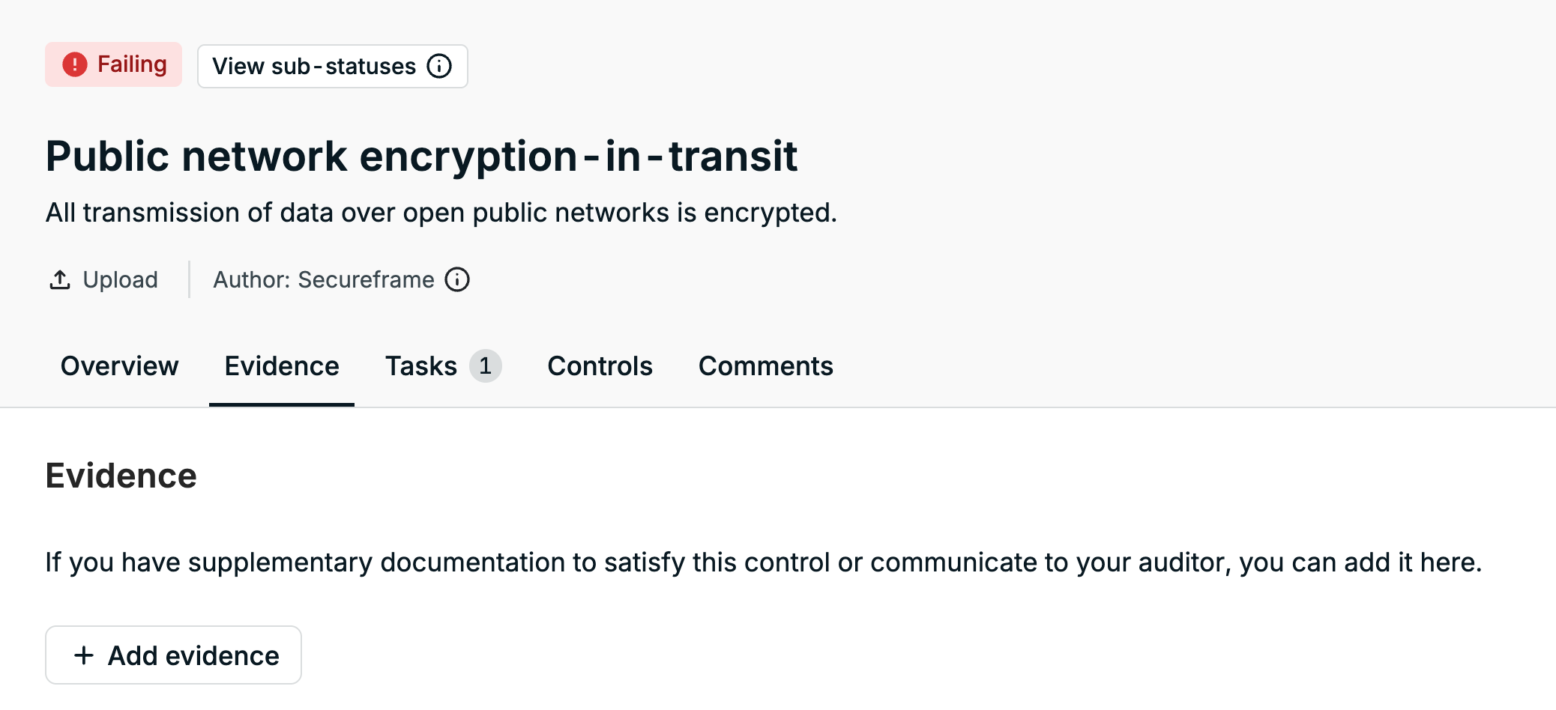Image resolution: width=1556 pixels, height=710 pixels.
Task: Click the info icon beside View sub-statuses
Action: pyautogui.click(x=439, y=66)
